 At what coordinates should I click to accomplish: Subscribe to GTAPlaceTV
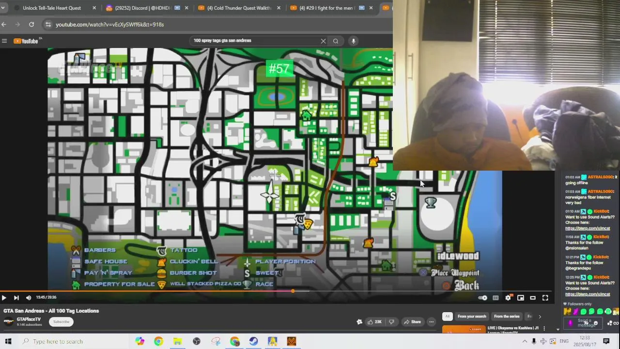coord(61,322)
